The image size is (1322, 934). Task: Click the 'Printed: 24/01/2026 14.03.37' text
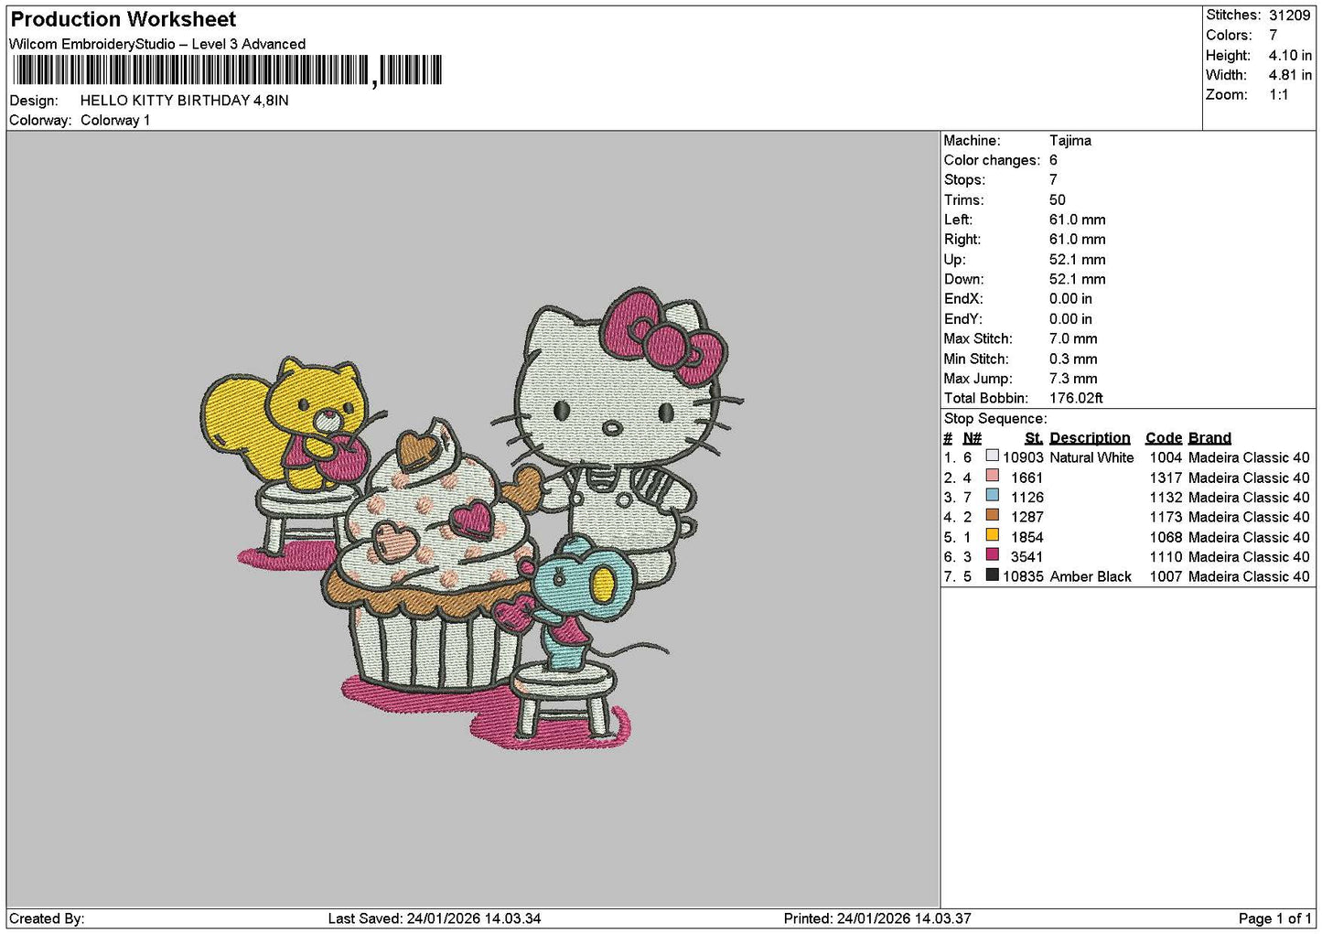coord(877,918)
